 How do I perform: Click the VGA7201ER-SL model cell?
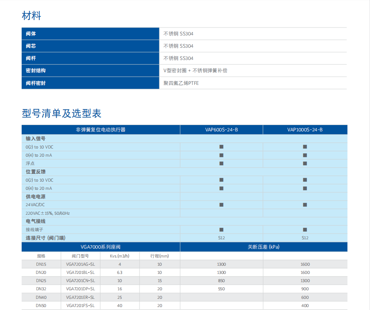(x=81, y=297)
